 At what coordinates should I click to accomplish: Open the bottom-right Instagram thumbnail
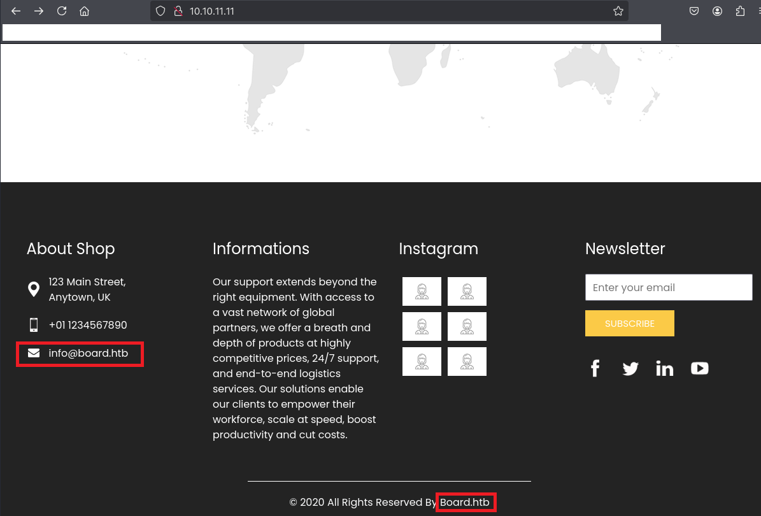(467, 361)
